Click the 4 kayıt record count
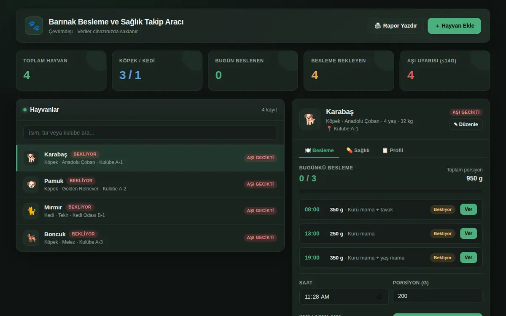The width and height of the screenshot is (506, 316). [x=269, y=110]
